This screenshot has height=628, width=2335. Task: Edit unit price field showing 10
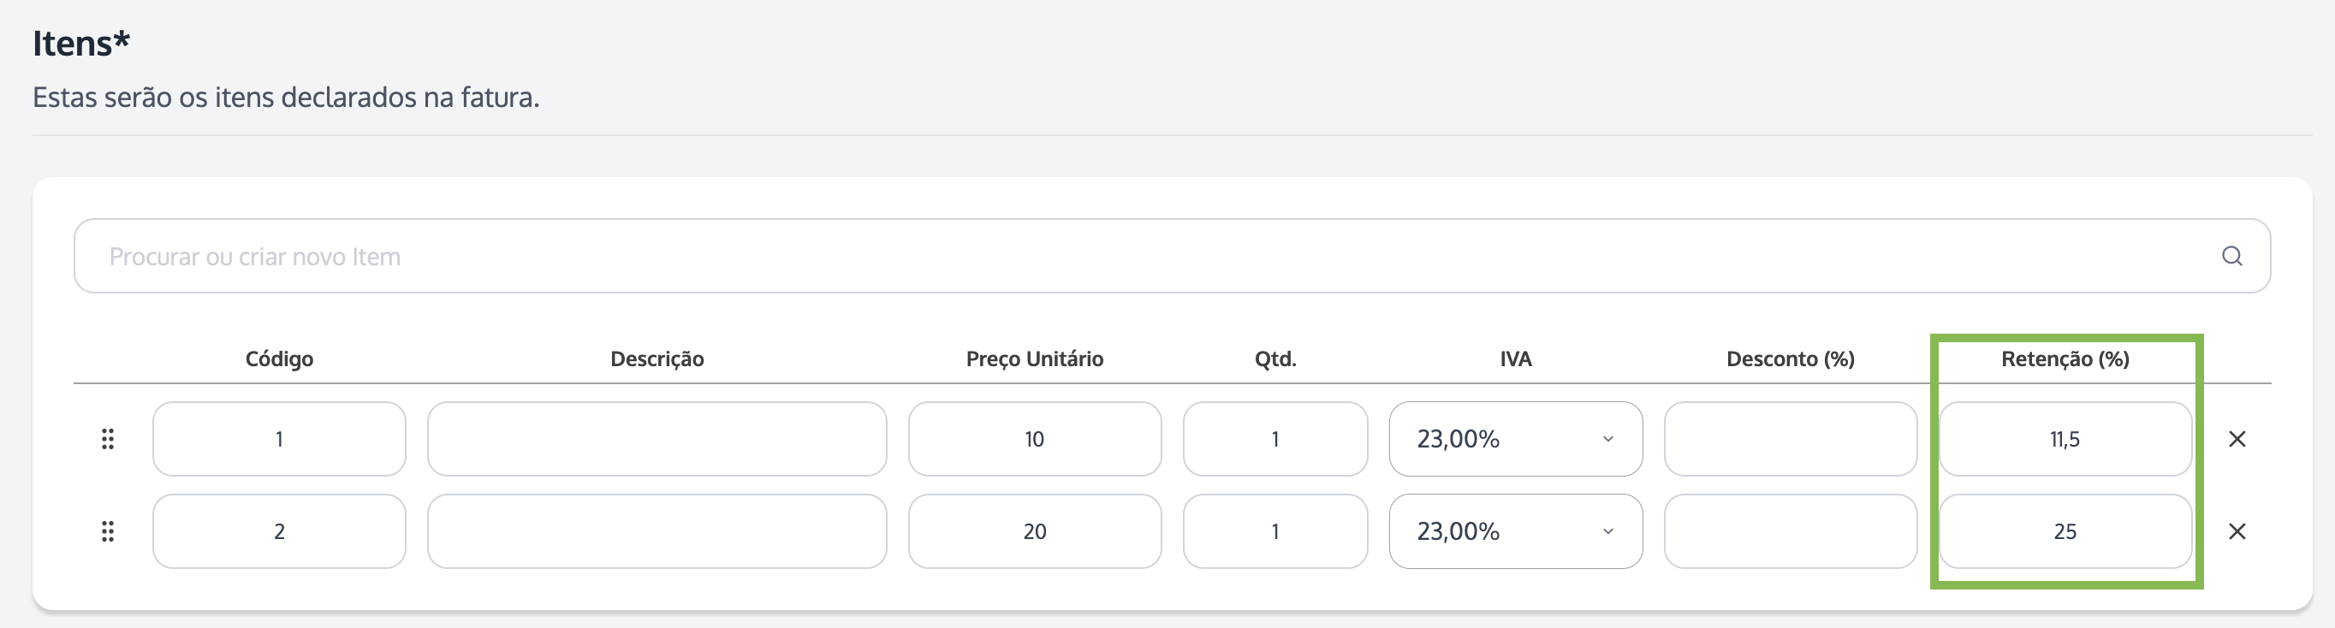1034,440
